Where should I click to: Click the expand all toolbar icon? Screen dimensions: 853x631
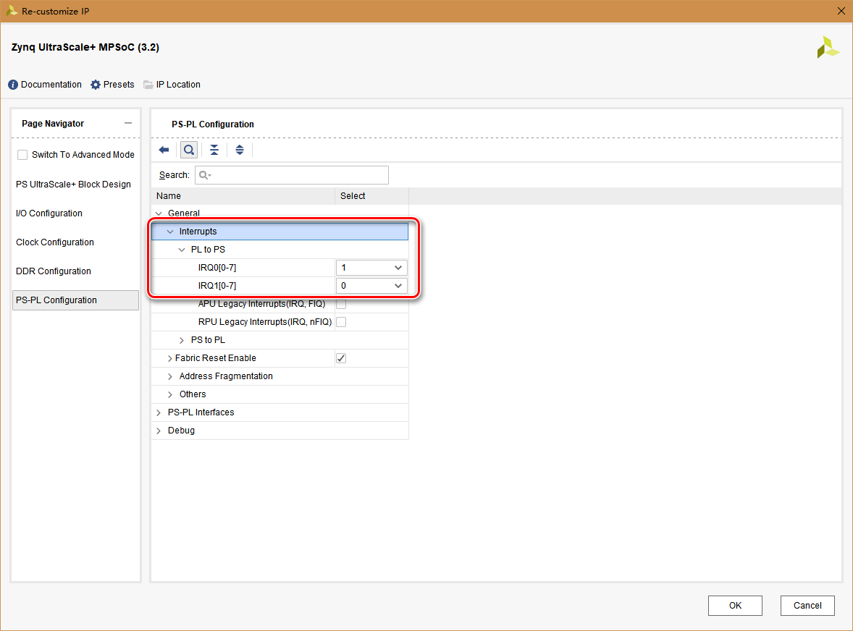240,150
